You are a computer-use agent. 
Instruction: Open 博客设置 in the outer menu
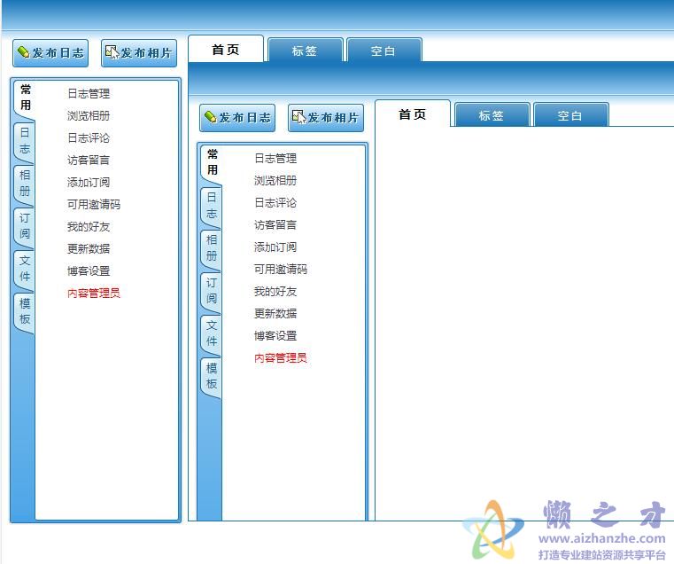coord(89,270)
